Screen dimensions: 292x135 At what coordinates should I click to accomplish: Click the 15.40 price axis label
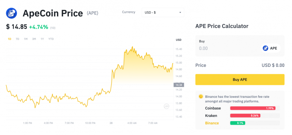(x=178, y=49)
